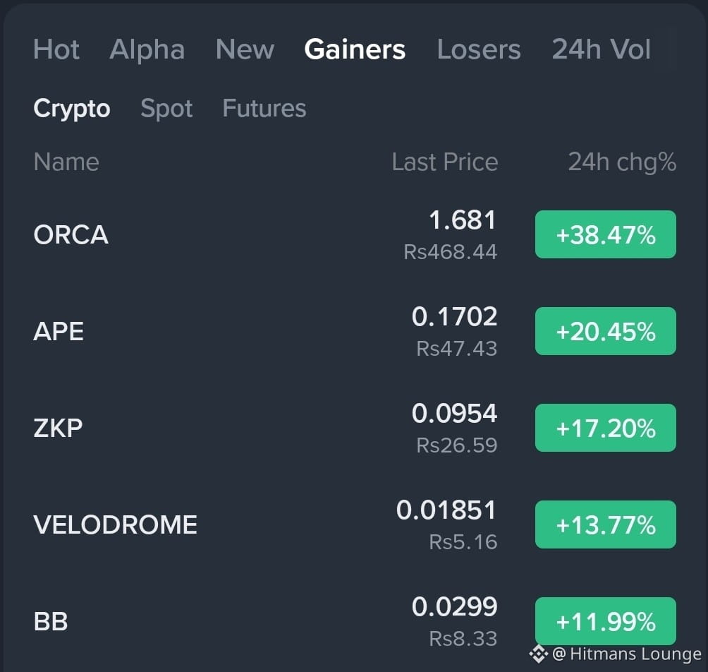This screenshot has height=672, width=708.
Task: Switch to the Hot tab
Action: (x=56, y=49)
